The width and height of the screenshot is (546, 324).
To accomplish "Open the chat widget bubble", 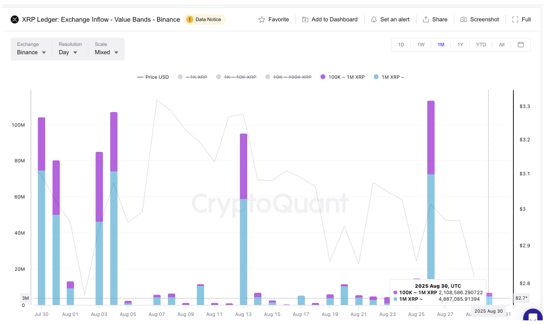I will coord(532,317).
